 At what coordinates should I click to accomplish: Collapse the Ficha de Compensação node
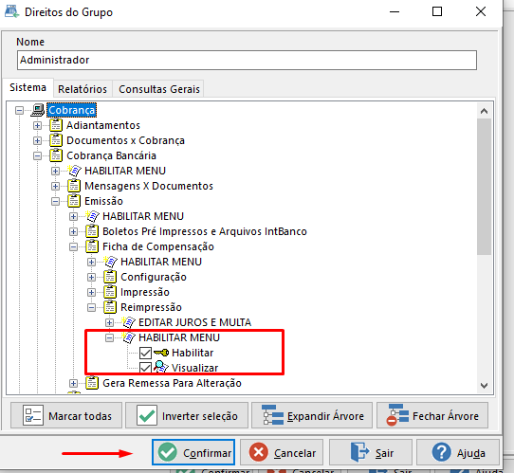coord(73,246)
